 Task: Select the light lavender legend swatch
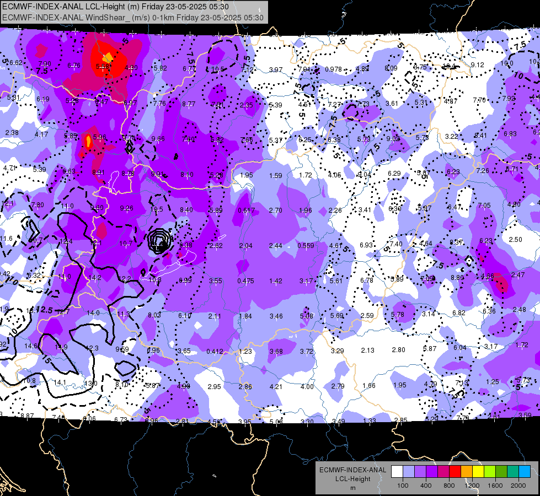pyautogui.click(x=408, y=472)
